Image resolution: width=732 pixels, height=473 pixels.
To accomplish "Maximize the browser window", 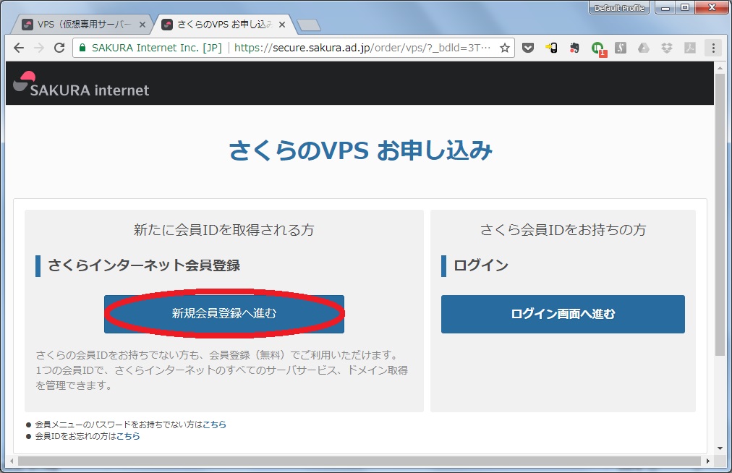I will [685, 8].
